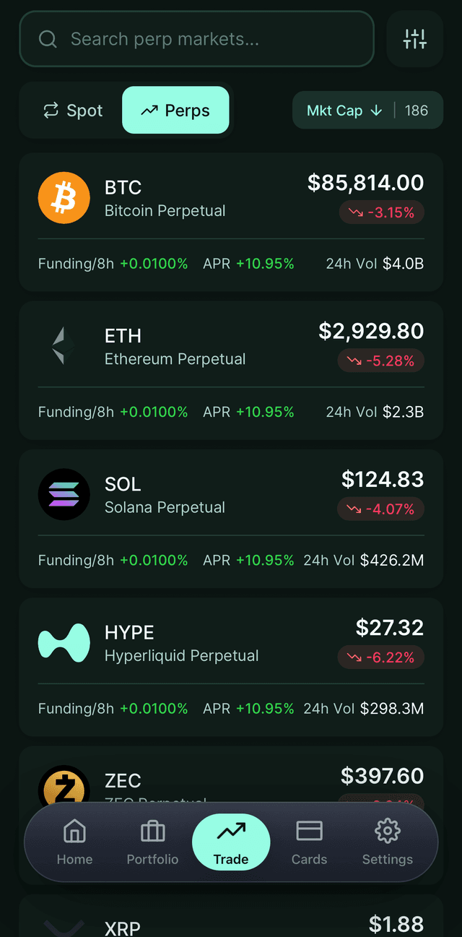Viewport: 462px width, 937px height.
Task: Toggle the Mkt Cap sort direction arrow
Action: [x=375, y=111]
